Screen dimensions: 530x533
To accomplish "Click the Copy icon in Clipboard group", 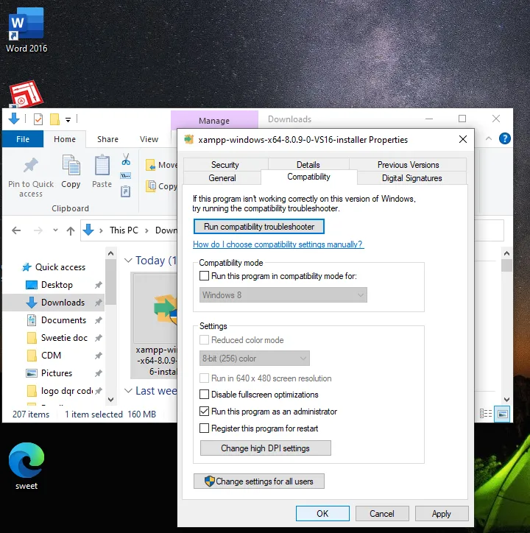I will point(71,165).
